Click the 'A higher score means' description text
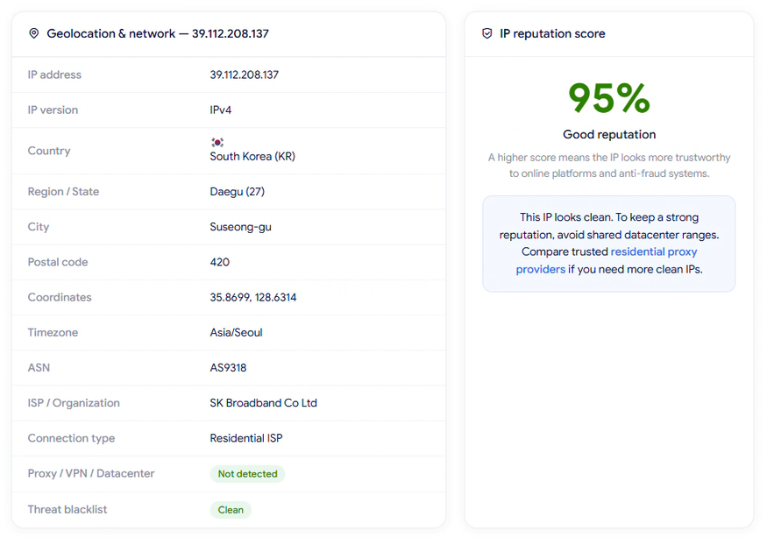This screenshot has height=538, width=767. pyautogui.click(x=609, y=166)
